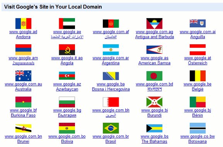Click the Antigua and Barbuda flag
223x147 pixels.
tap(154, 23)
